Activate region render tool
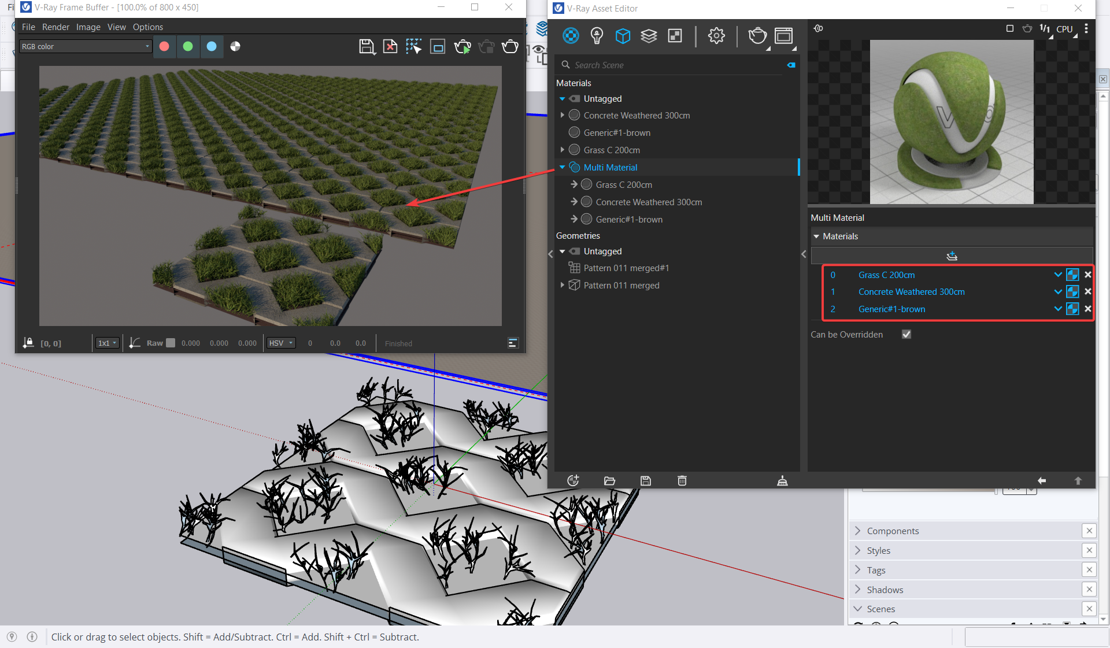Screen dimensions: 1110x648 414,47
